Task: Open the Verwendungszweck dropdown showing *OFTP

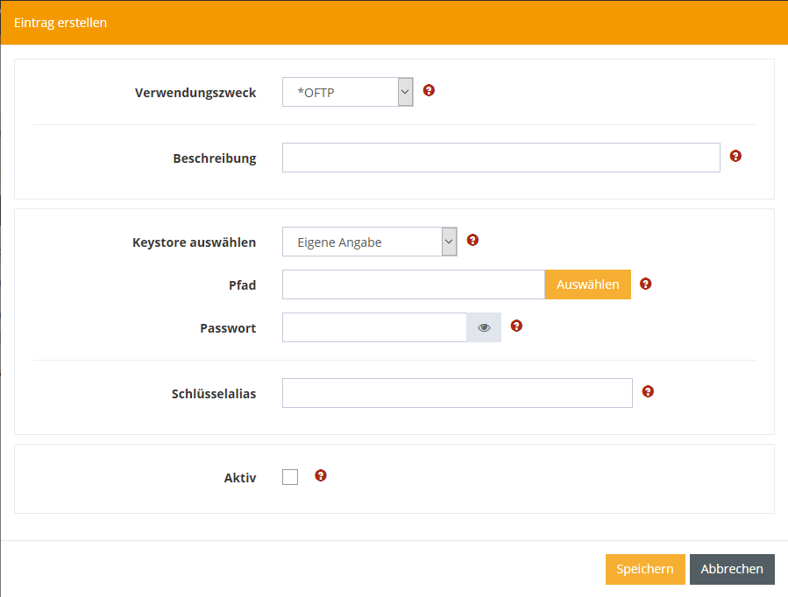Action: pyautogui.click(x=347, y=92)
